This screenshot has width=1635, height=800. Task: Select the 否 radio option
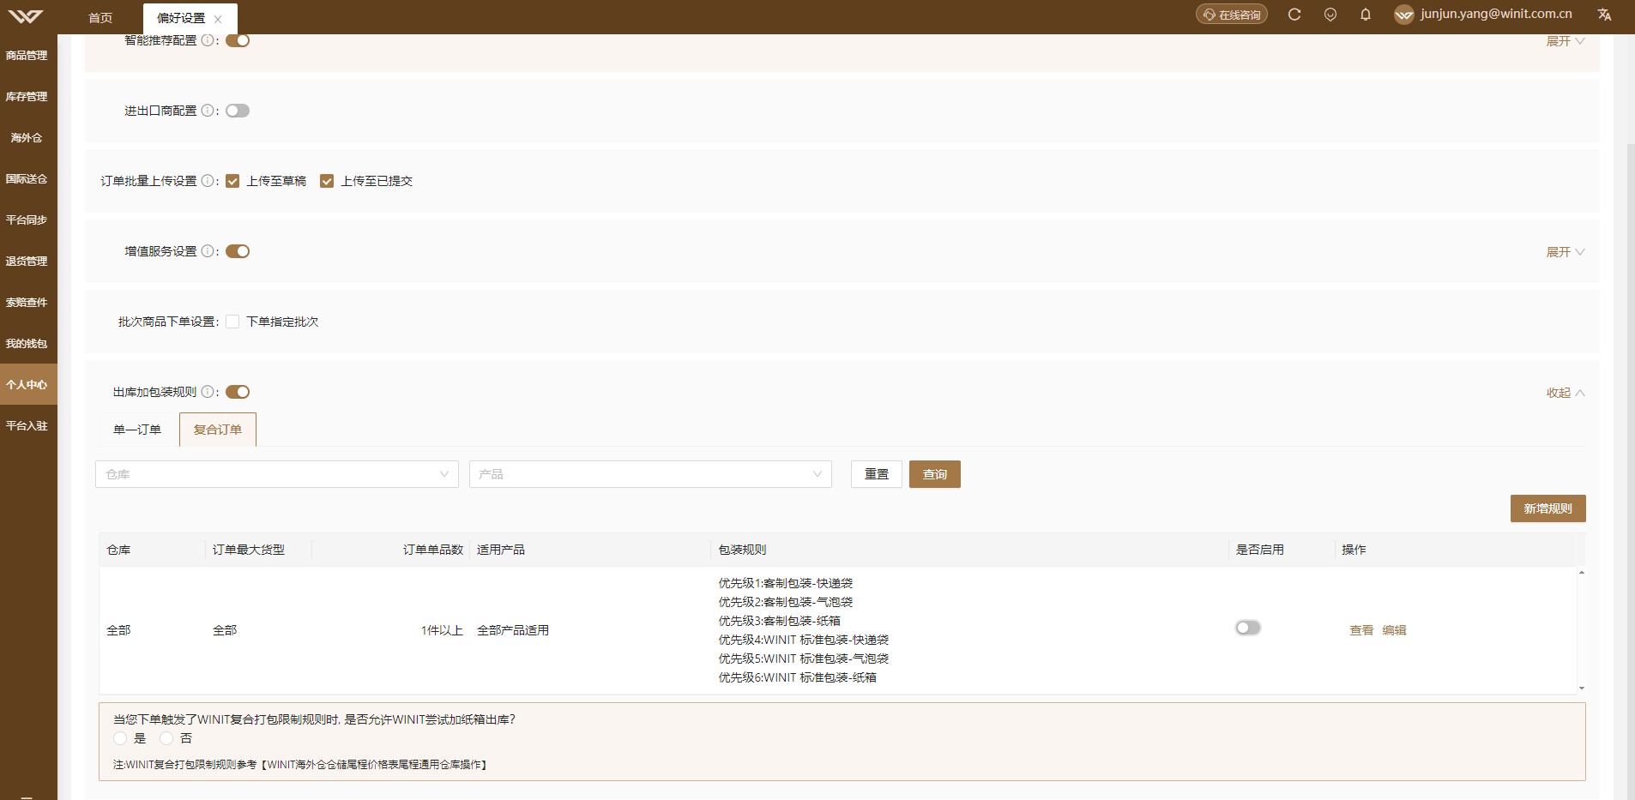[x=166, y=738]
